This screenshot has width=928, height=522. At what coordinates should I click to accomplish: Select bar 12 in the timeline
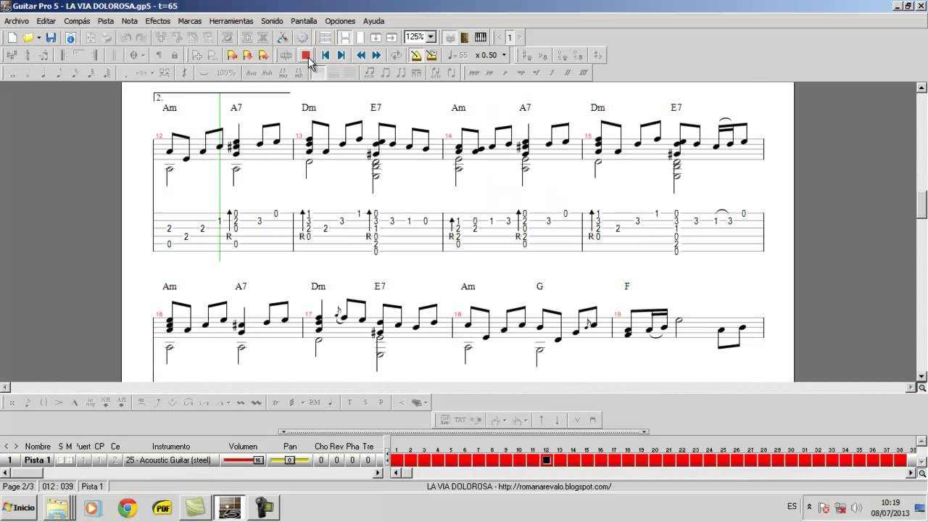click(547, 460)
